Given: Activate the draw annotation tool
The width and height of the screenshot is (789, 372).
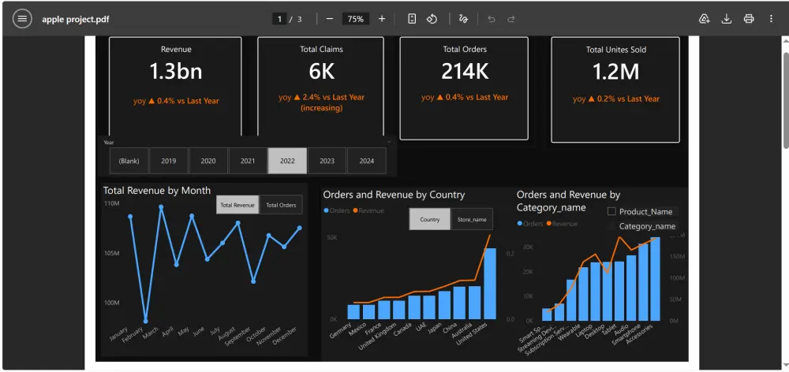Looking at the screenshot, I should point(463,19).
